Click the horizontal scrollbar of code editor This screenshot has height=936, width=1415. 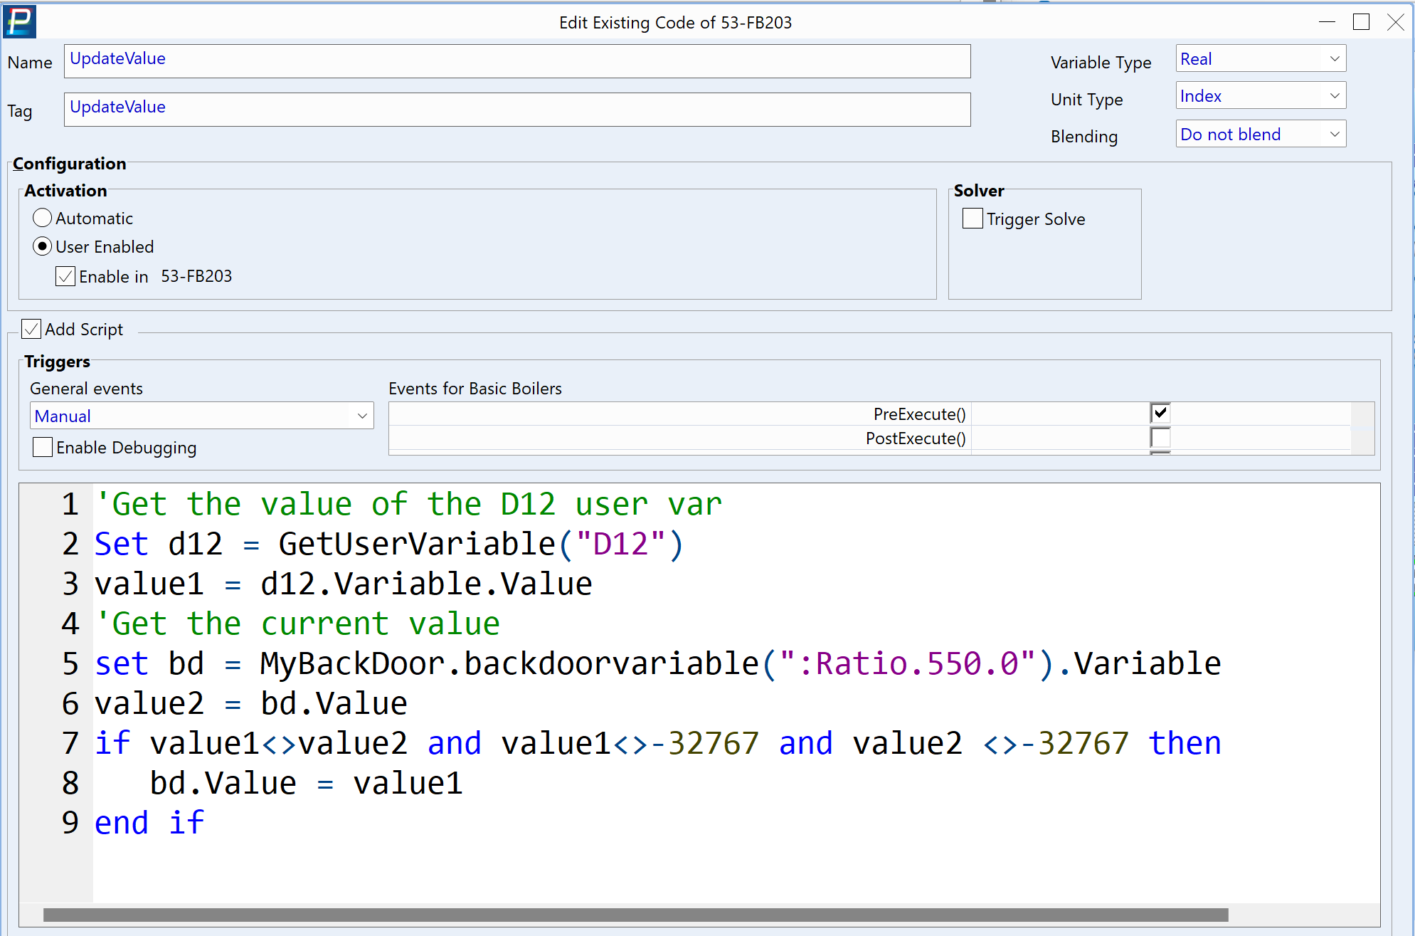click(x=635, y=915)
